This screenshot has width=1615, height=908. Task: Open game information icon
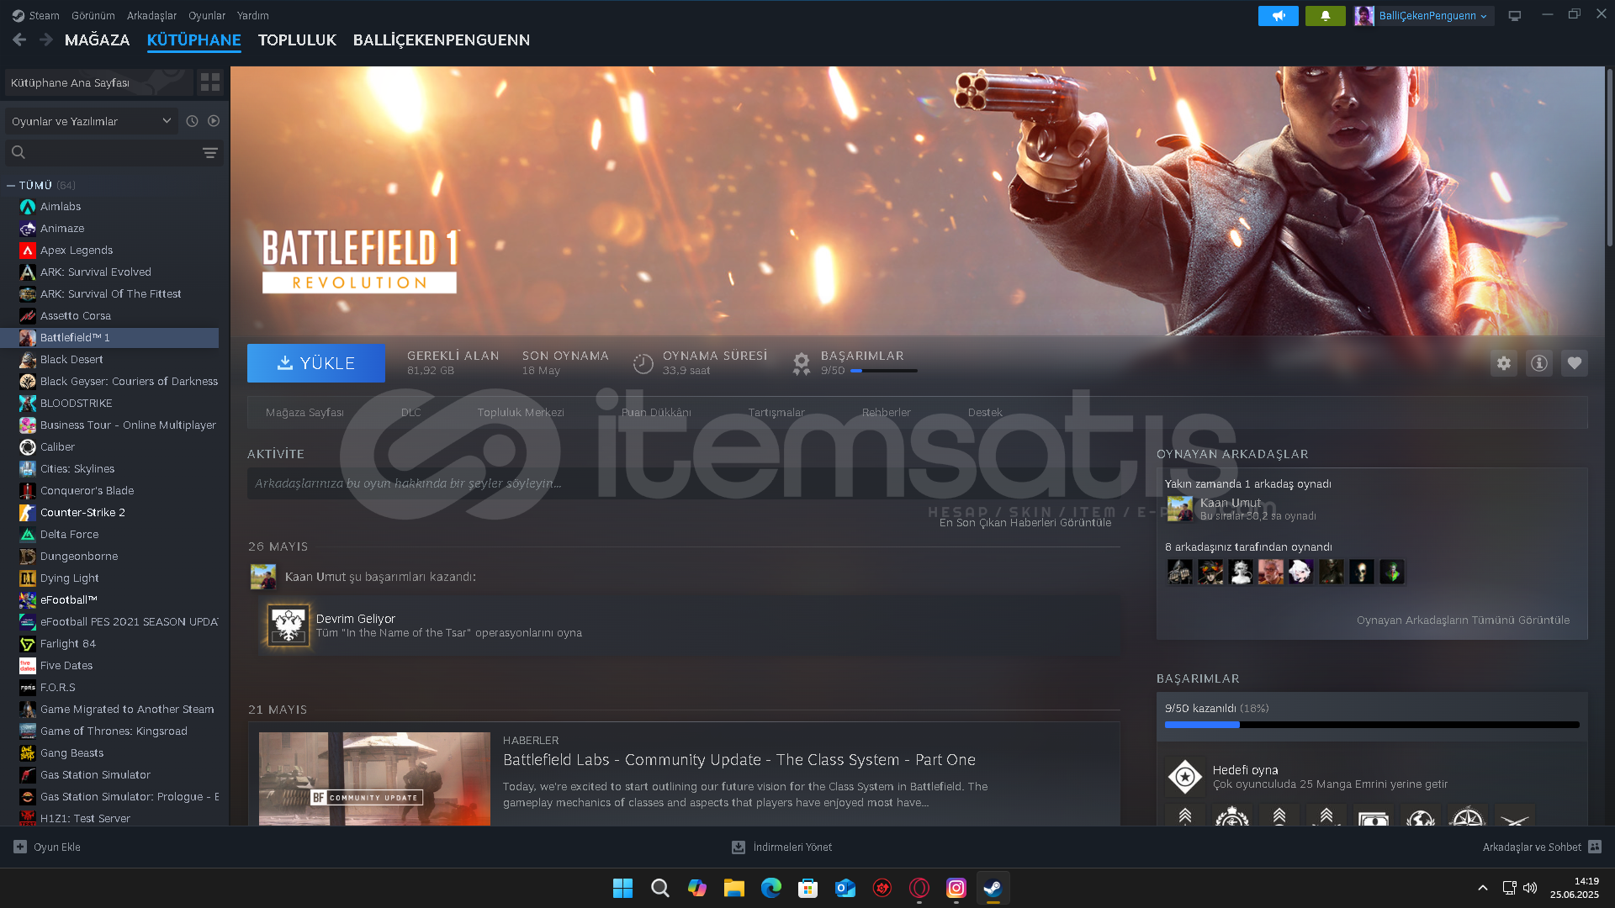[x=1538, y=363]
